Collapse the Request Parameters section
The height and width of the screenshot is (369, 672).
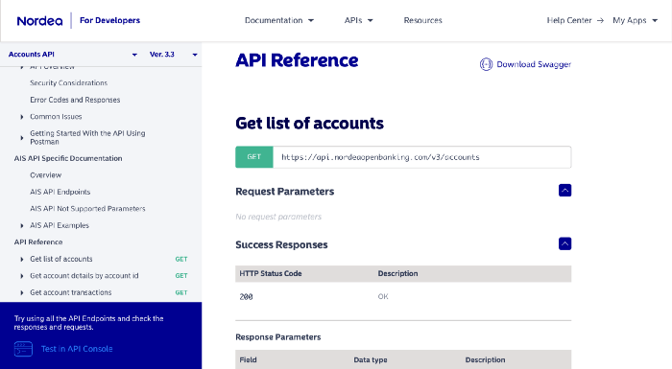(x=564, y=191)
